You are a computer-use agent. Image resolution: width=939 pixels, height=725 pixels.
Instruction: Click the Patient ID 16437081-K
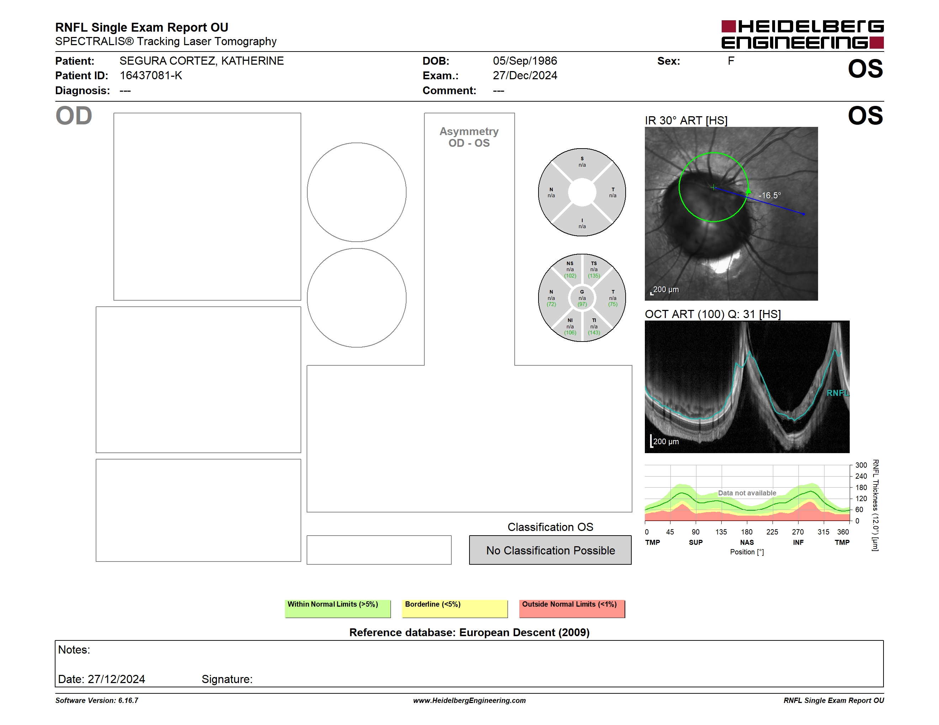pyautogui.click(x=151, y=76)
